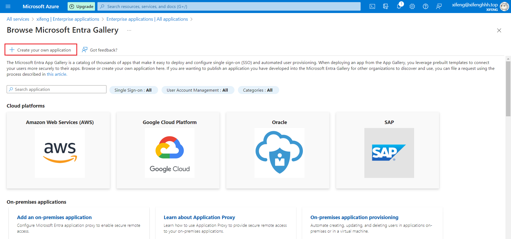
Task: Close the Browse Microsoft Entra Gallery pane
Action: [499, 31]
